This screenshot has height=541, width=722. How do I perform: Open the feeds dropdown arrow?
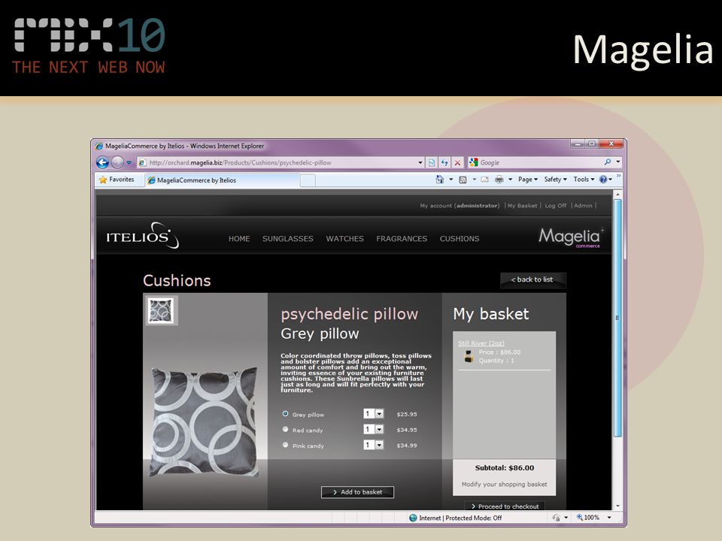[474, 180]
